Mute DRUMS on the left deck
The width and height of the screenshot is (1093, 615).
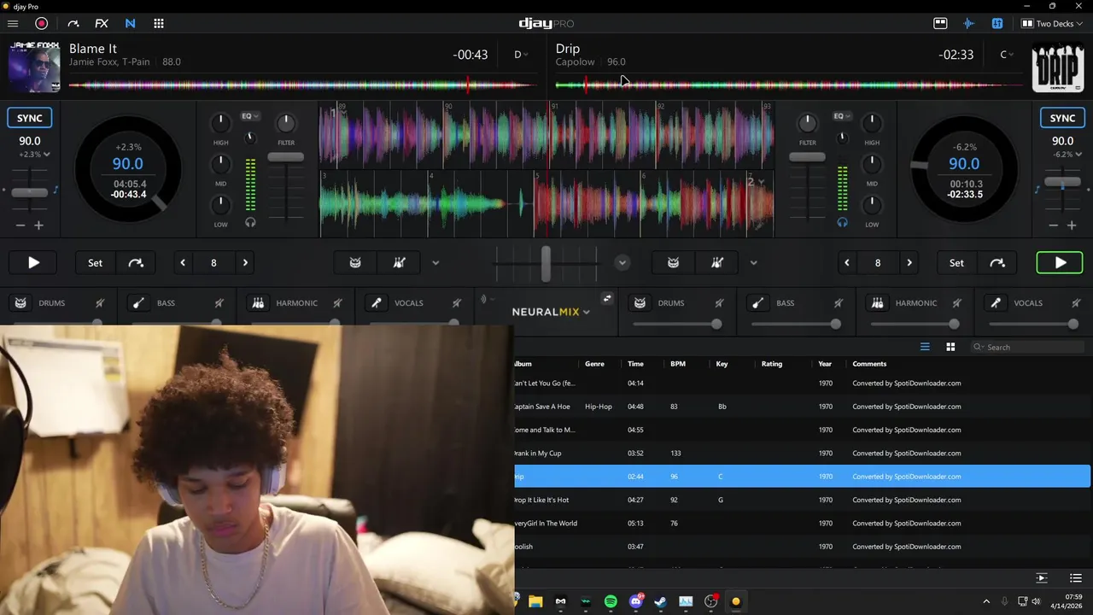100,303
